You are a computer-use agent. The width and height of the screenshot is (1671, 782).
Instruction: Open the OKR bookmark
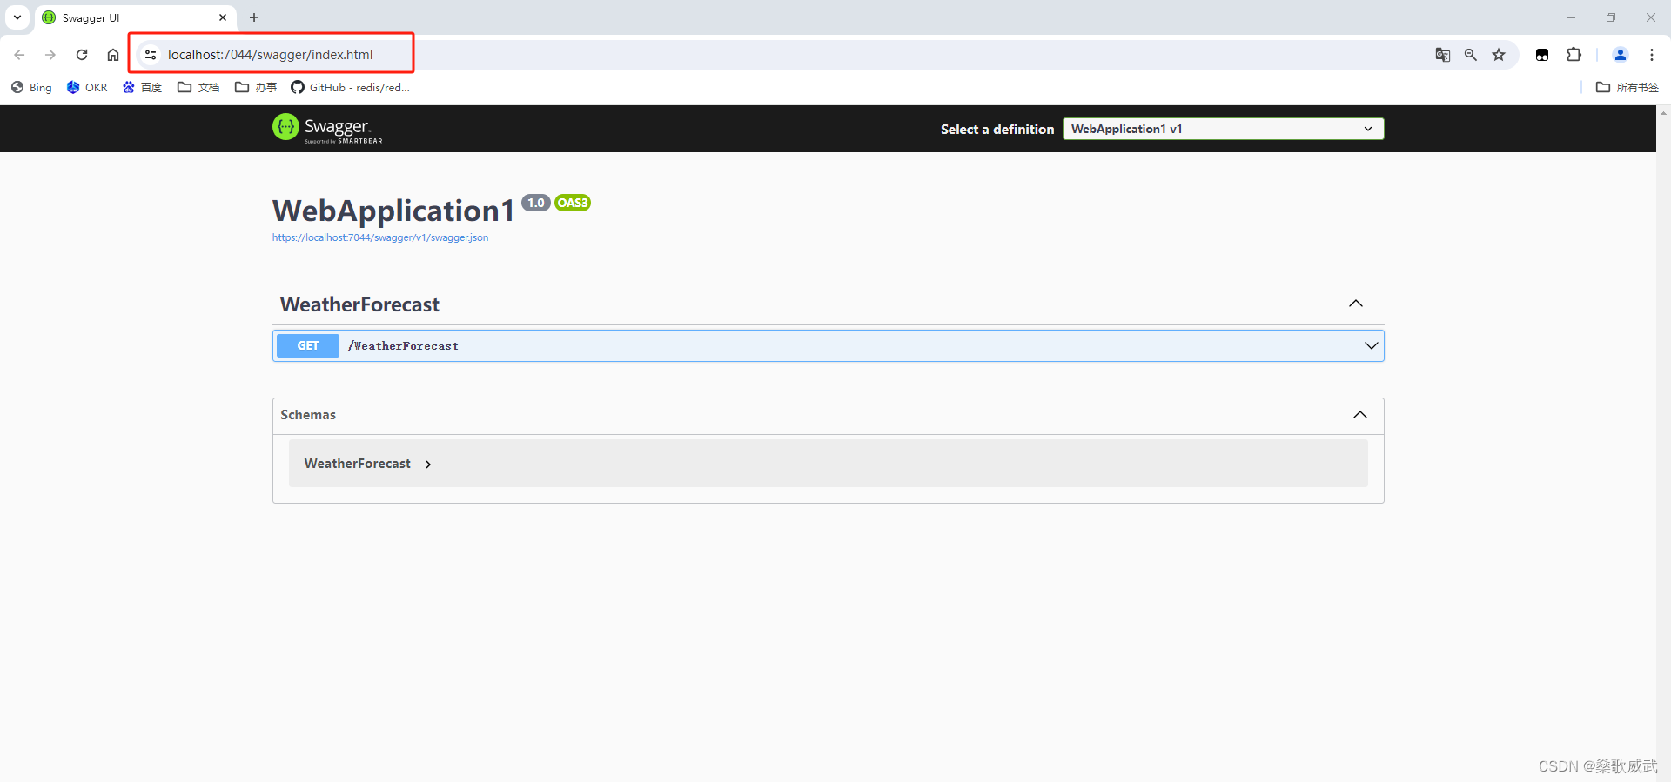pyautogui.click(x=87, y=87)
